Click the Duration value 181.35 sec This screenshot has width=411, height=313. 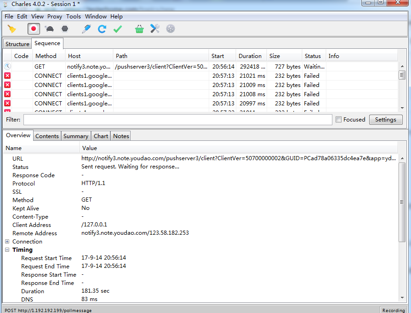[x=96, y=291]
